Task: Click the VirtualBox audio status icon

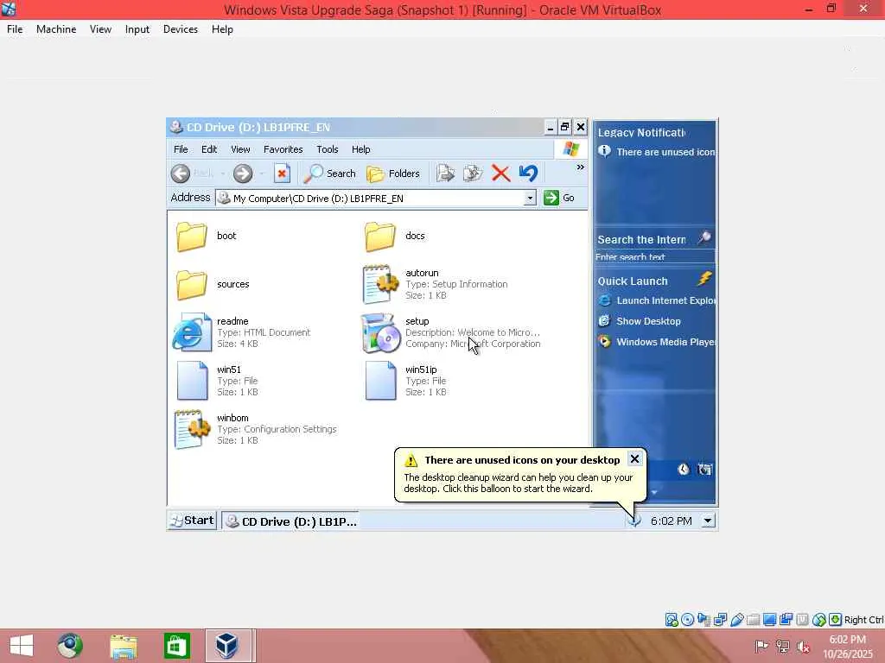Action: (x=704, y=620)
